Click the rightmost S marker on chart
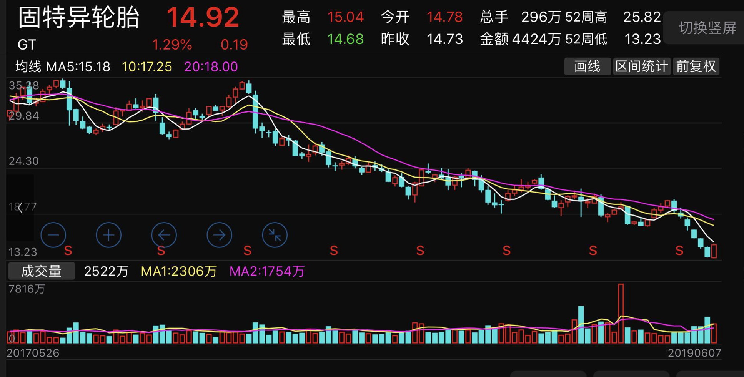 [679, 251]
